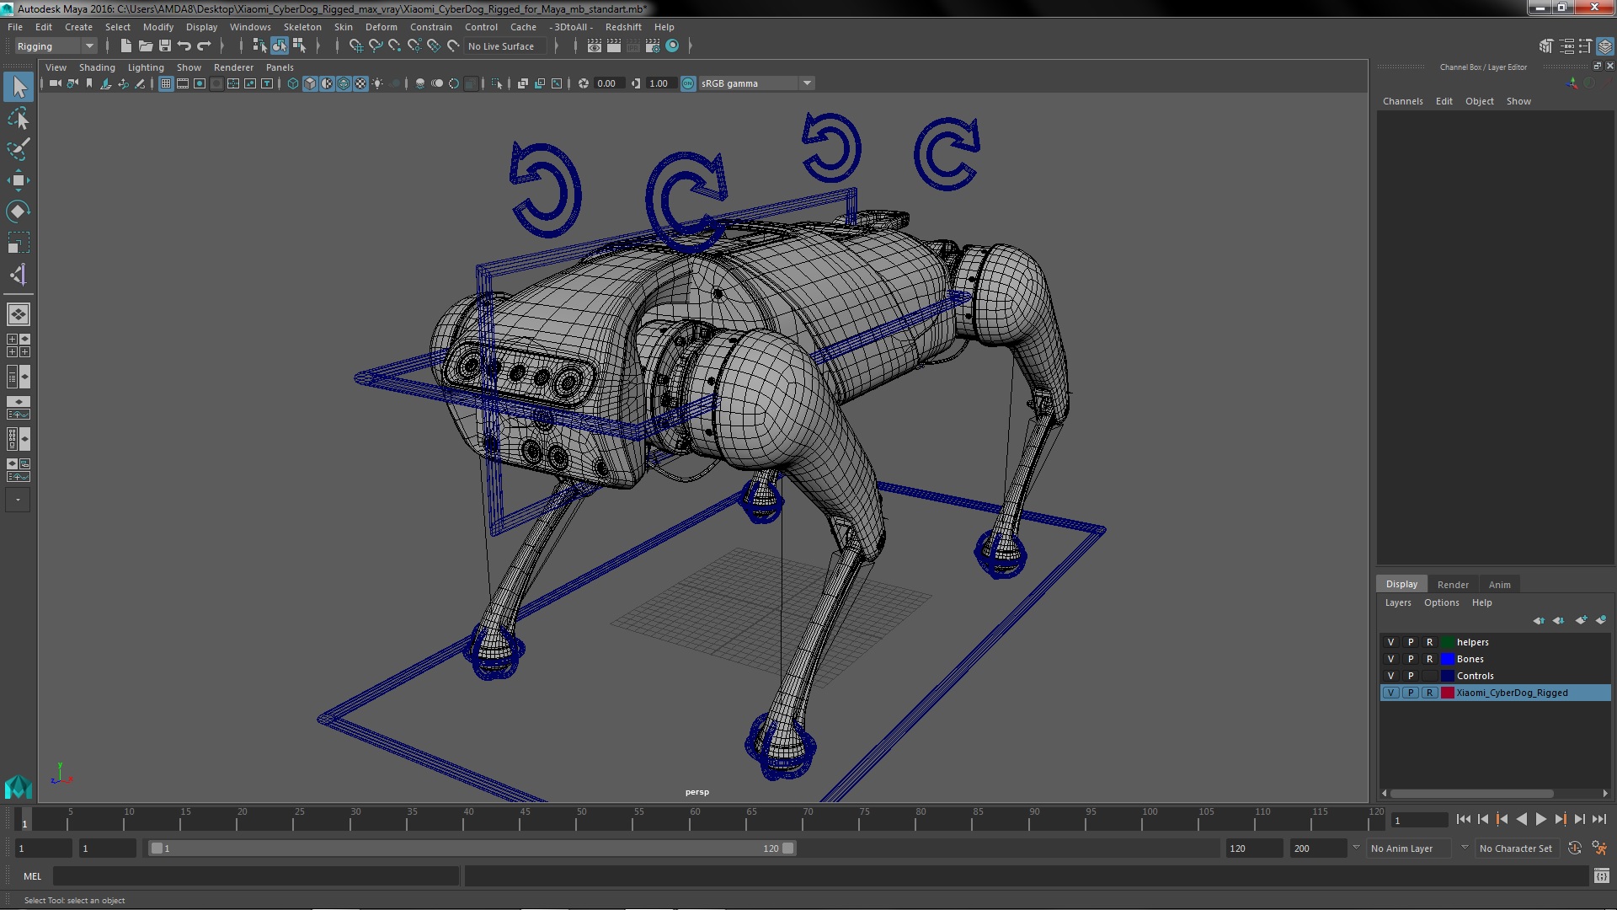Screen dimensions: 1617x910
Task: Click the MEL command input field
Action: (x=256, y=877)
